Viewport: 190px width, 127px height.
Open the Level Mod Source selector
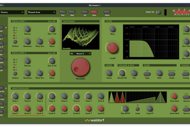tap(186, 110)
